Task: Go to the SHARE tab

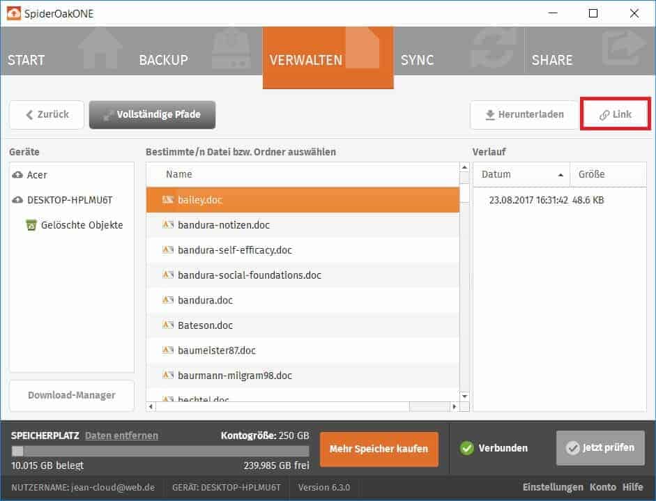Action: pyautogui.click(x=590, y=51)
